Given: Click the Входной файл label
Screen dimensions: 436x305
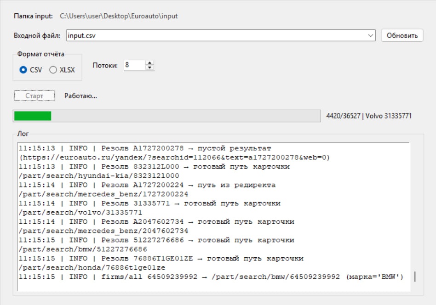Looking at the screenshot, I should pos(37,35).
